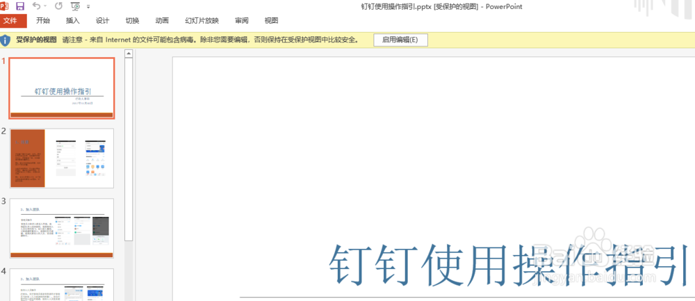The height and width of the screenshot is (301, 695).
Task: Switch to the 切换 tab
Action: point(132,21)
